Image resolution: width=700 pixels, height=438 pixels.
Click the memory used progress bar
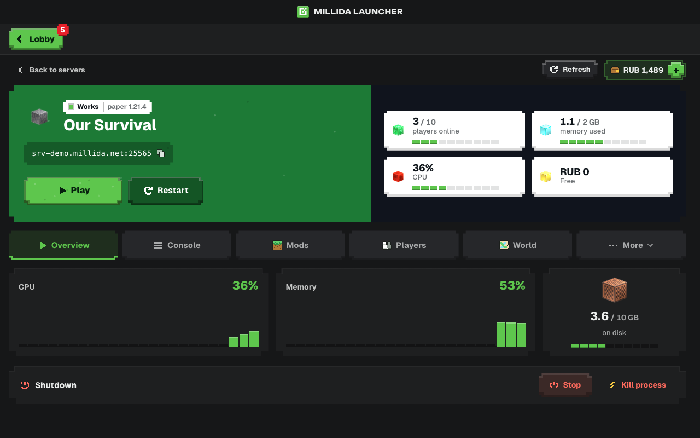603,142
